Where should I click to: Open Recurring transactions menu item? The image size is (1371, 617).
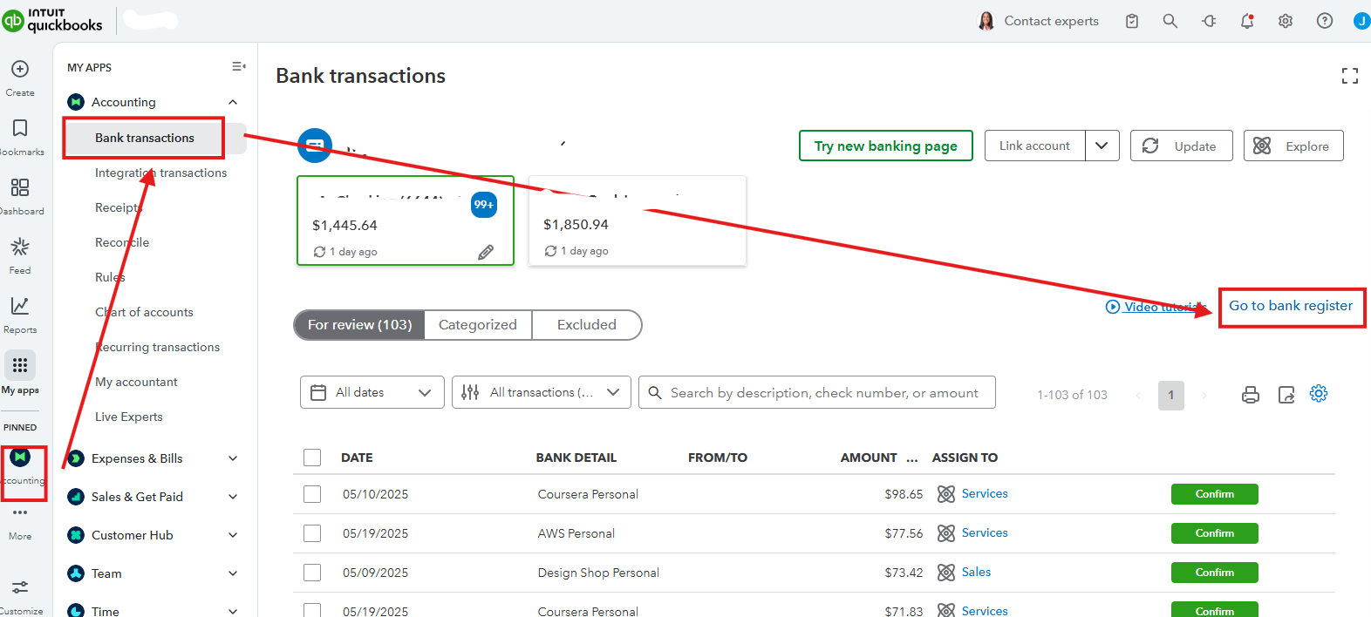157,347
